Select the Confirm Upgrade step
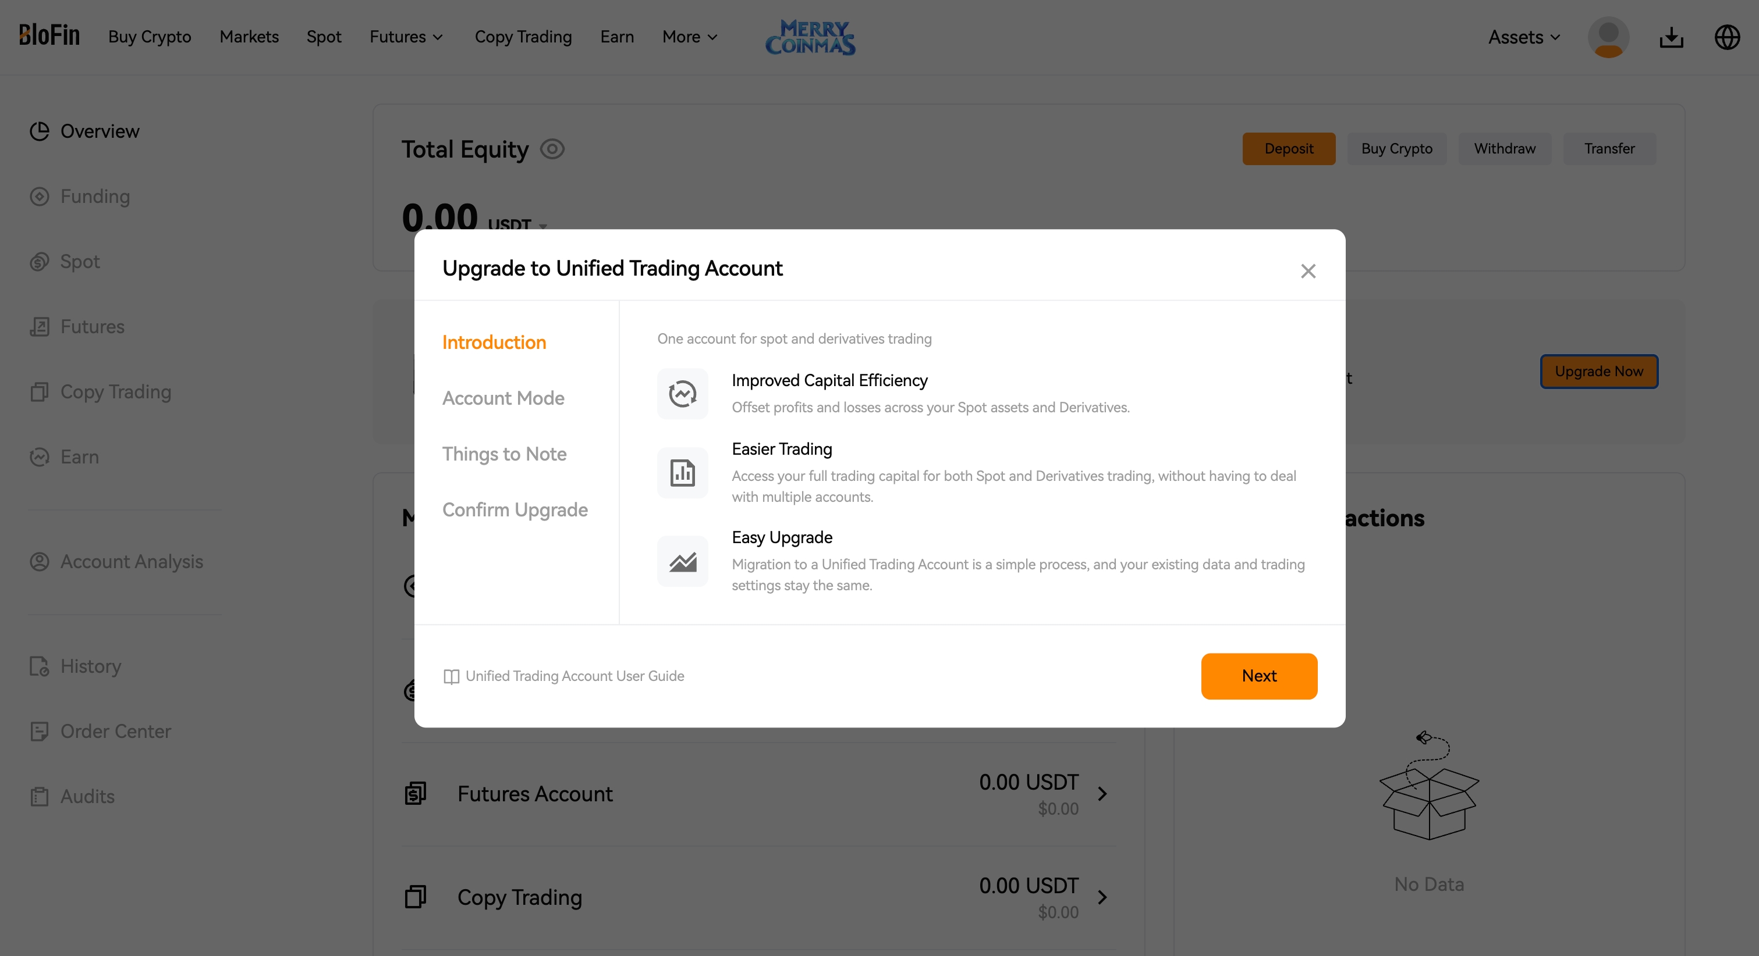The image size is (1759, 956). tap(515, 511)
